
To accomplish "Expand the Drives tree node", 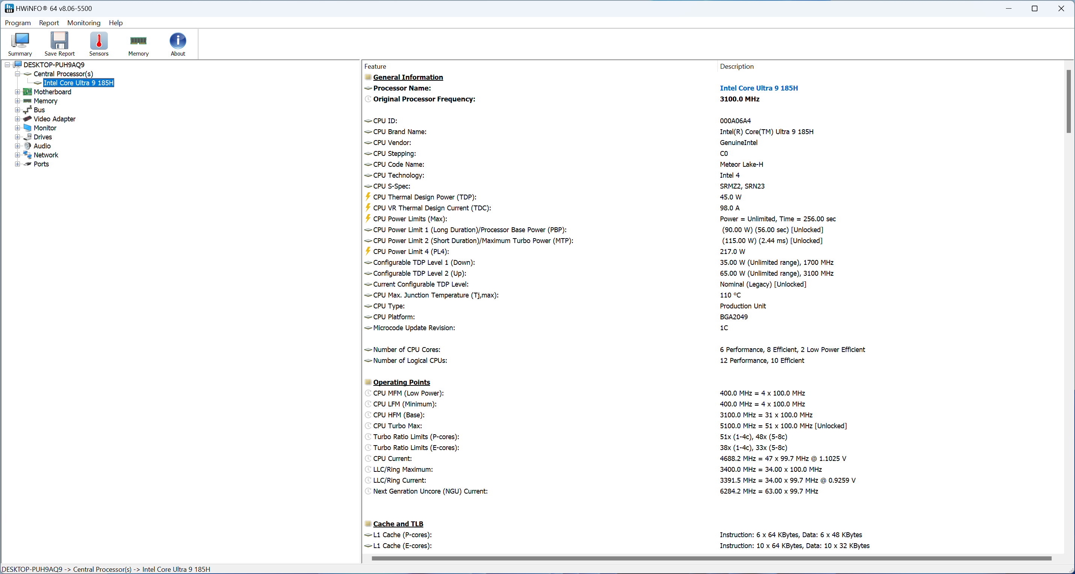I will pyautogui.click(x=18, y=137).
